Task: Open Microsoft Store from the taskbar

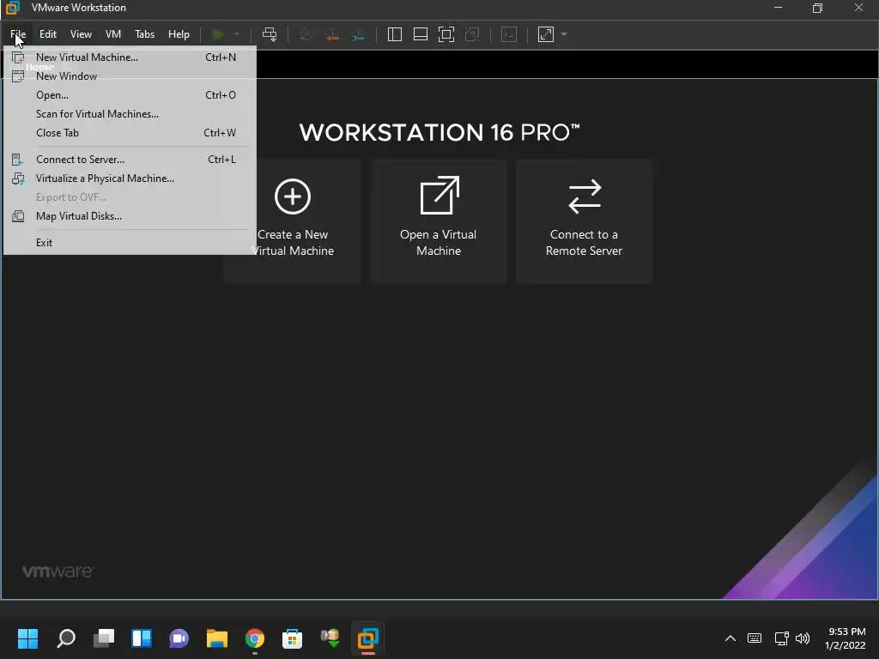Action: point(292,638)
